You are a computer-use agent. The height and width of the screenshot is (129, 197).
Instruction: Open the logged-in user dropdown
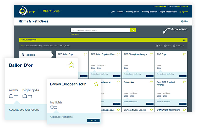tap(179, 6)
